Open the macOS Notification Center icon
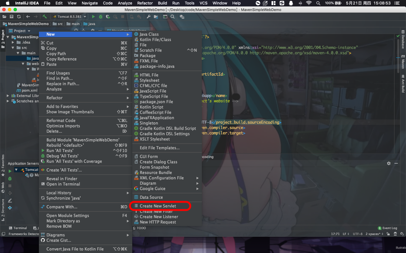 click(397, 3)
